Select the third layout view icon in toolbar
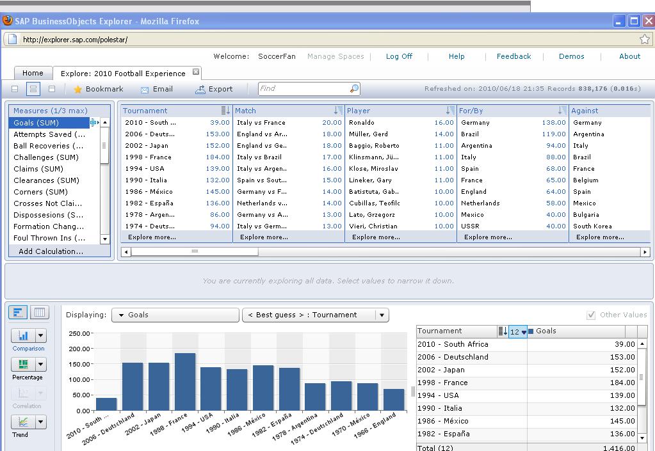Screen dimensions: 655x451 click(52, 89)
